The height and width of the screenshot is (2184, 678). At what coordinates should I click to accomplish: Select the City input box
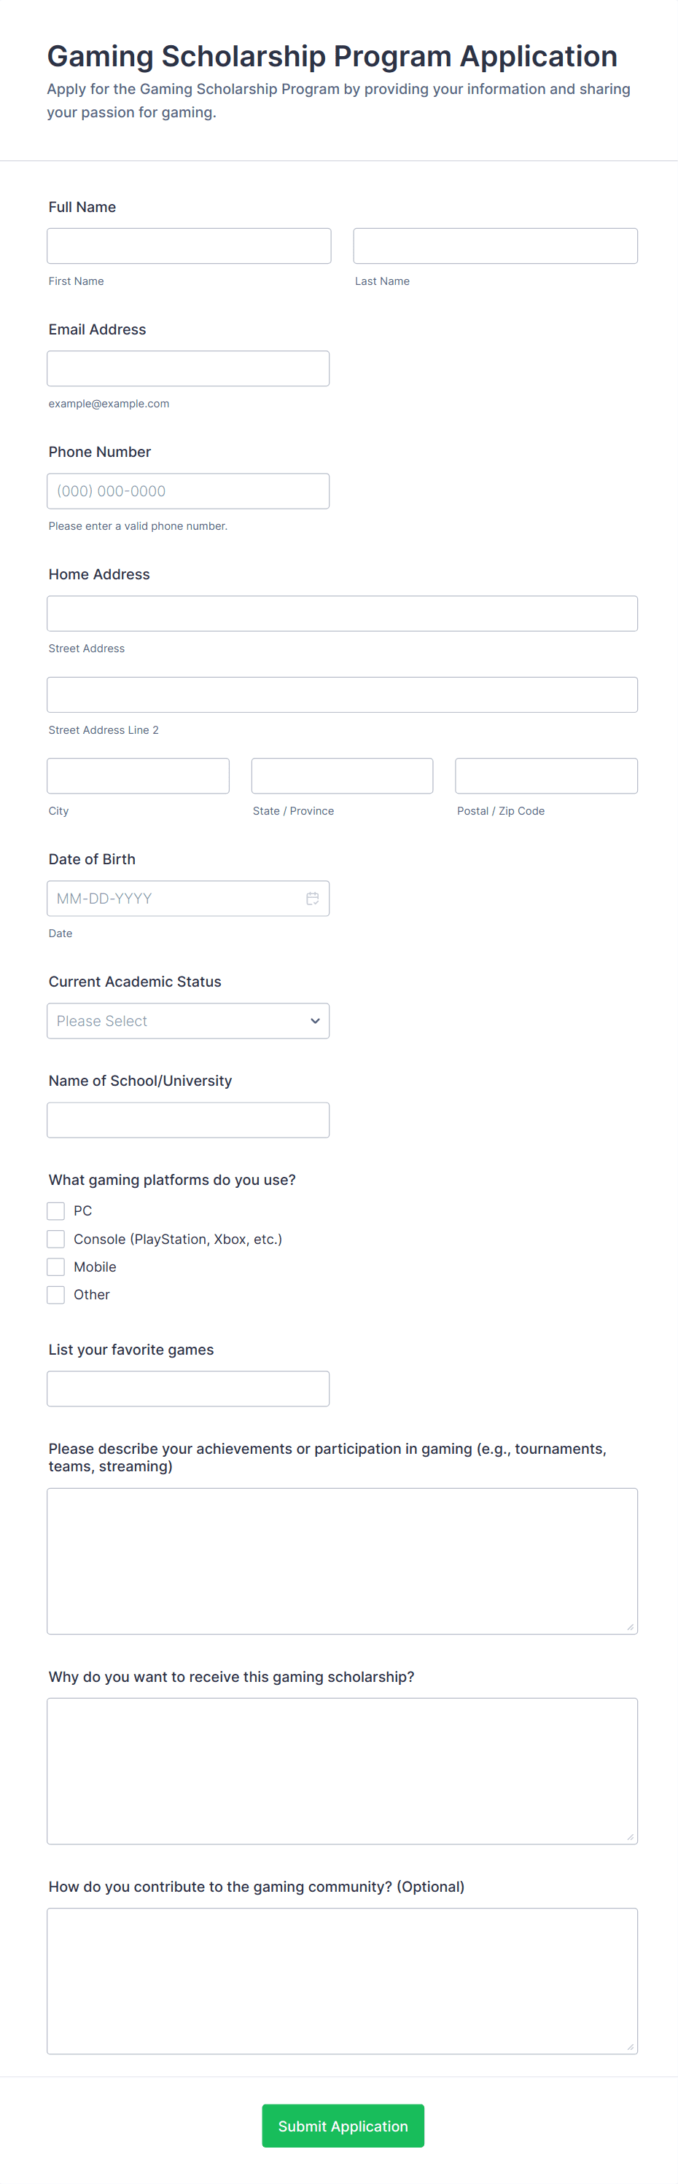(138, 776)
